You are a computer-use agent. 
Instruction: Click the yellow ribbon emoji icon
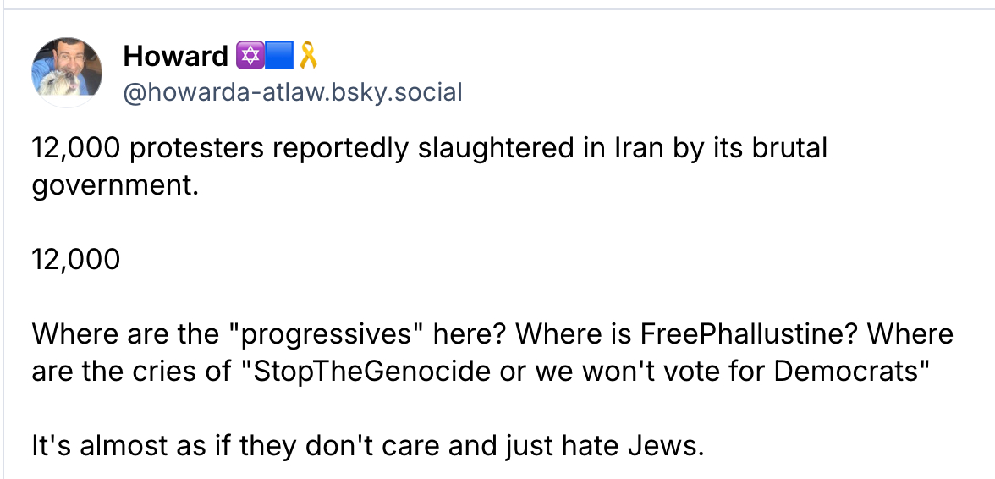pos(308,57)
